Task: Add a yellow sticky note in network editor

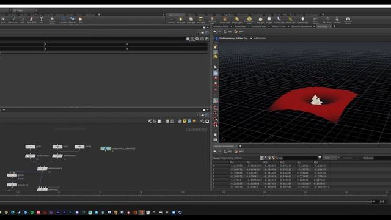Action: pyautogui.click(x=185, y=121)
